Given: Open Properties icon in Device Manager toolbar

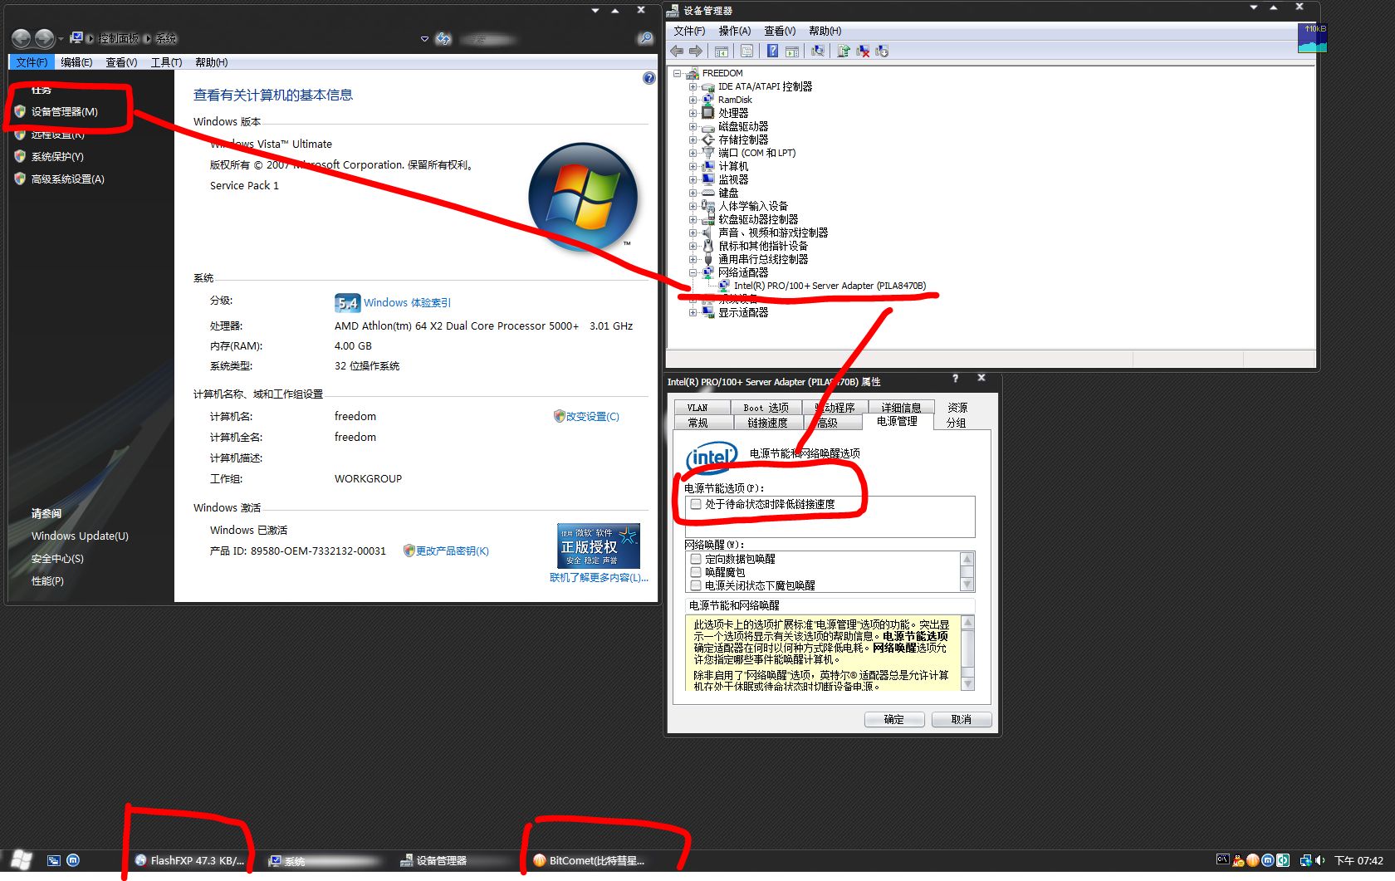Looking at the screenshot, I should [x=746, y=51].
